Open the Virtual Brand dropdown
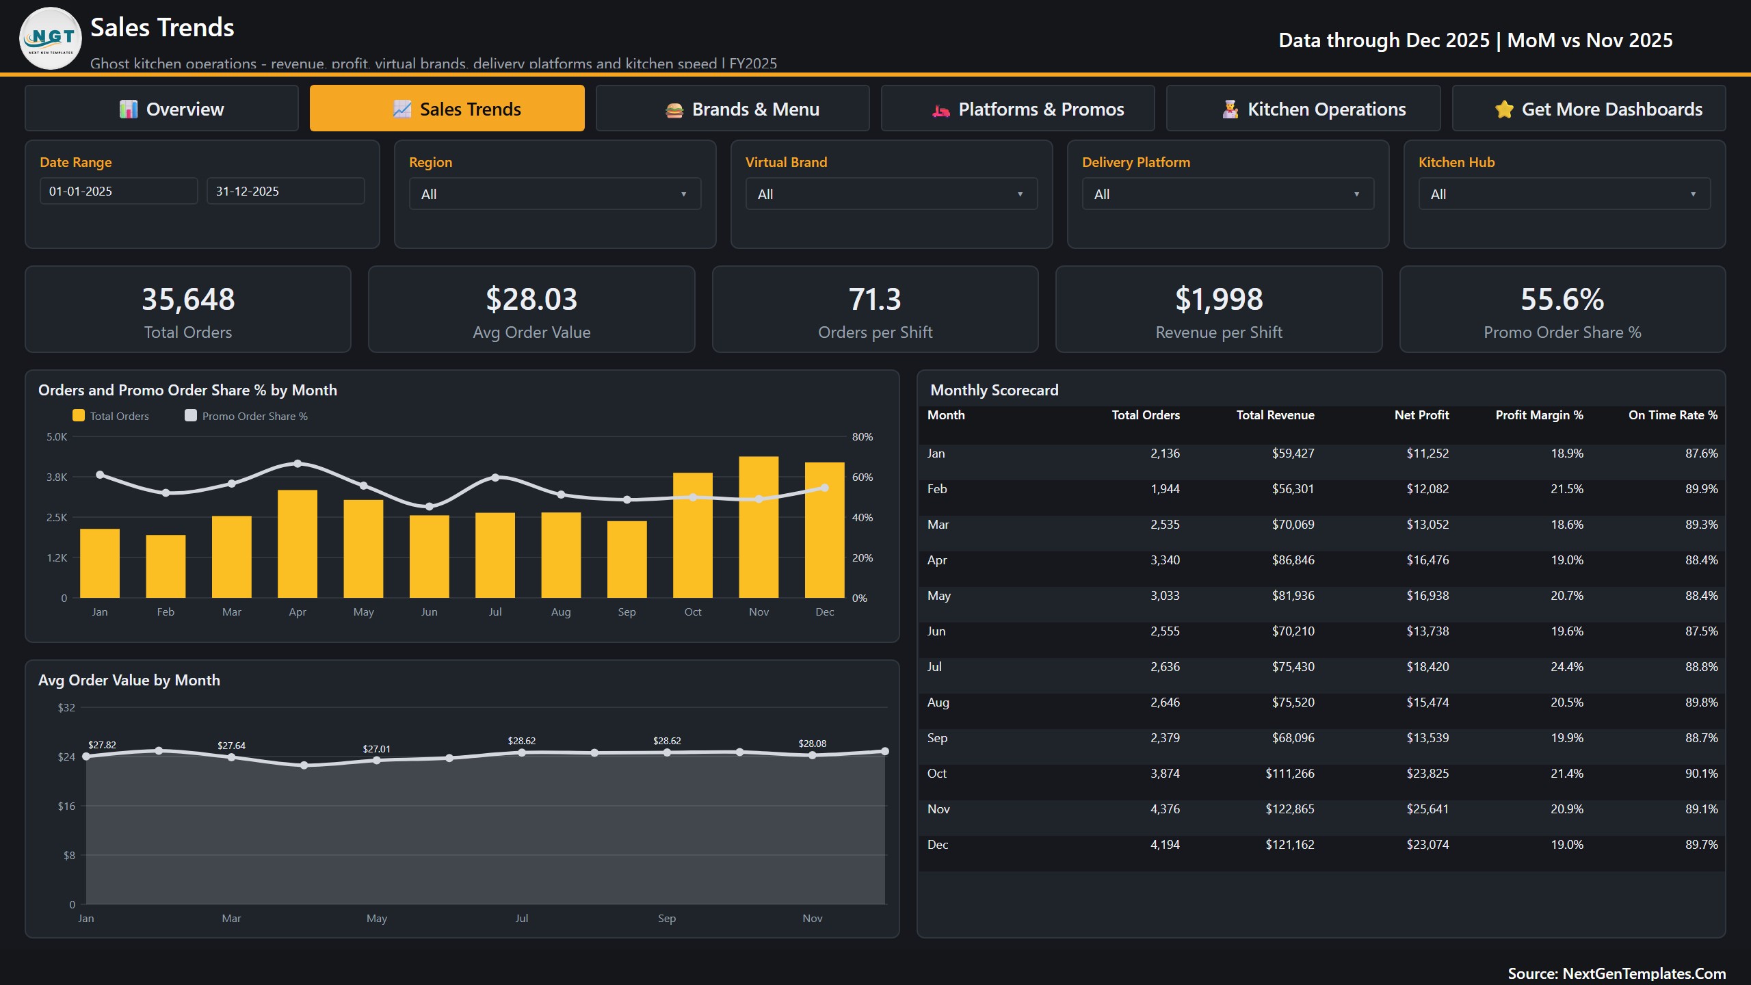 [892, 194]
